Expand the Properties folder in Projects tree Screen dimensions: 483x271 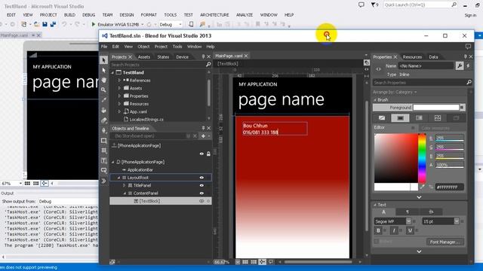coord(119,96)
